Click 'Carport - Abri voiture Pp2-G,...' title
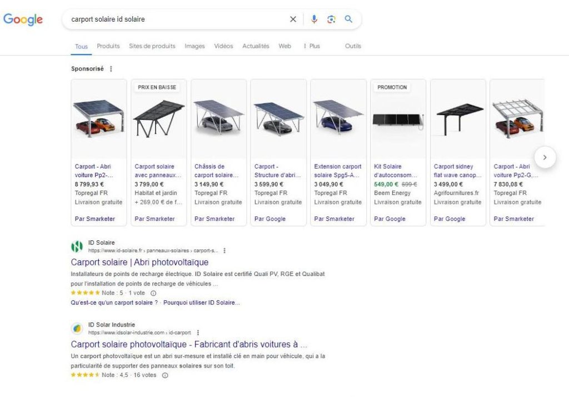 [516, 171]
